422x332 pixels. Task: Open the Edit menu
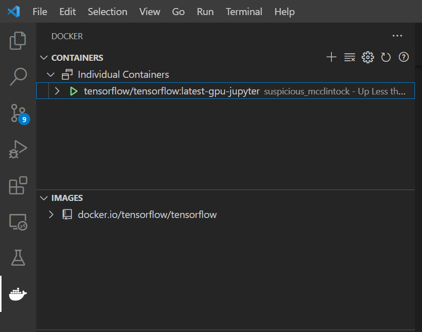click(x=67, y=12)
